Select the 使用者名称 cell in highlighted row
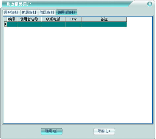This screenshot has height=139, width=156. (29, 24)
